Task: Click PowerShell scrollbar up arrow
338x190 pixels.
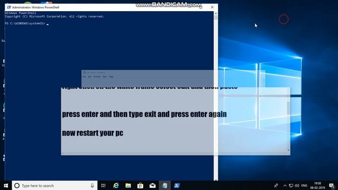Action: (x=216, y=13)
